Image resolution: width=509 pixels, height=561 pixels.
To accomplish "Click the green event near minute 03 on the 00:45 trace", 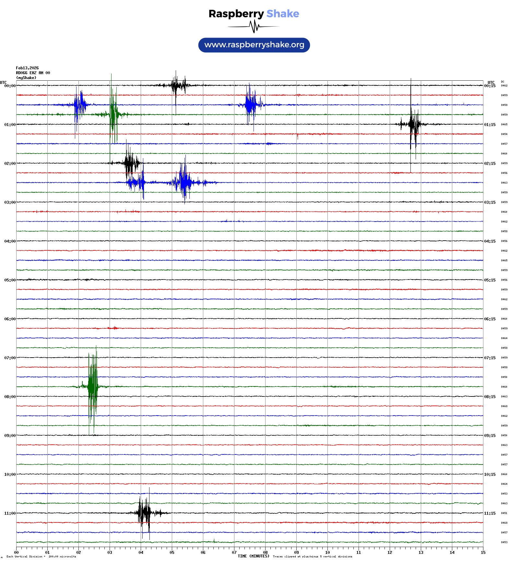I will 113,114.
